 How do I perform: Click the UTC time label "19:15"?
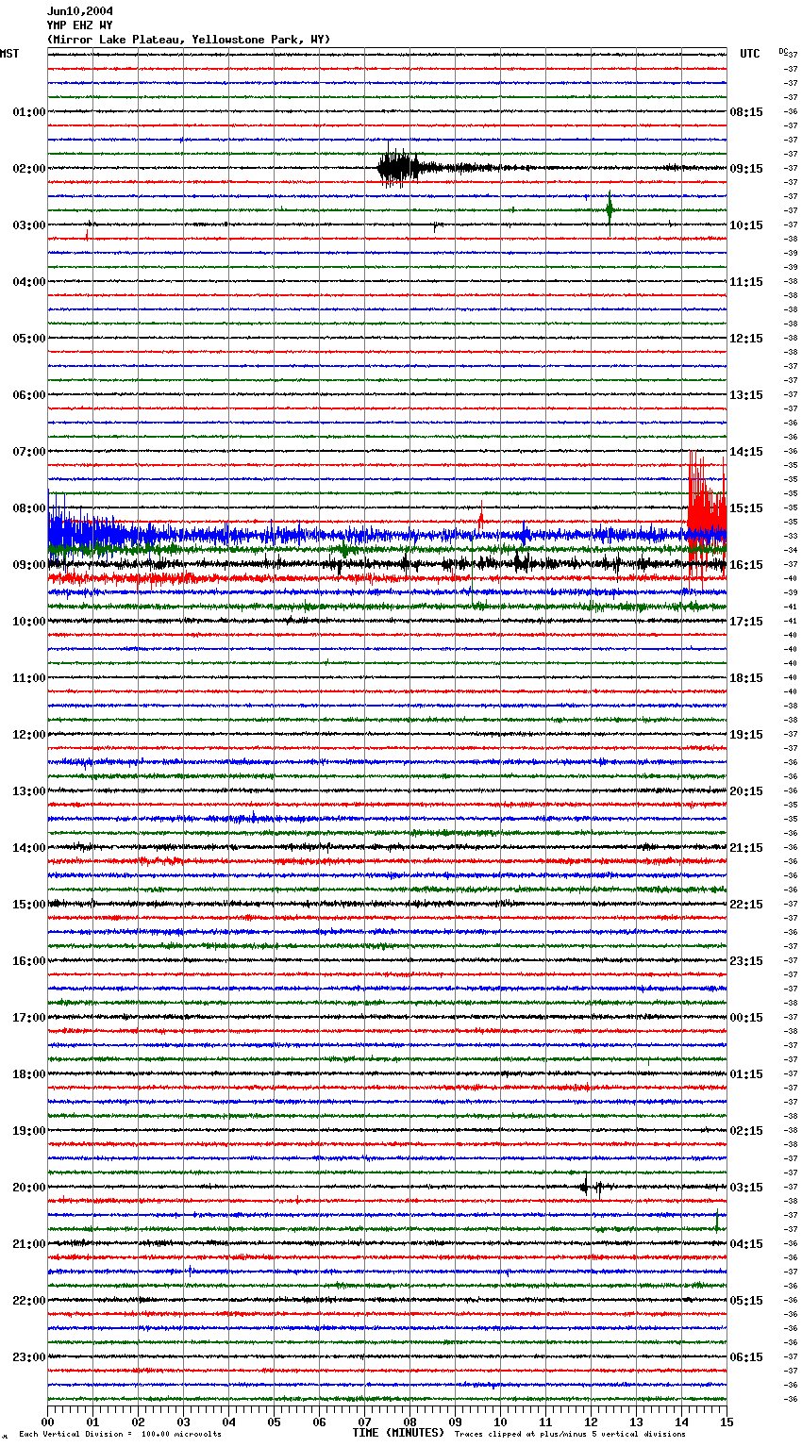(746, 735)
